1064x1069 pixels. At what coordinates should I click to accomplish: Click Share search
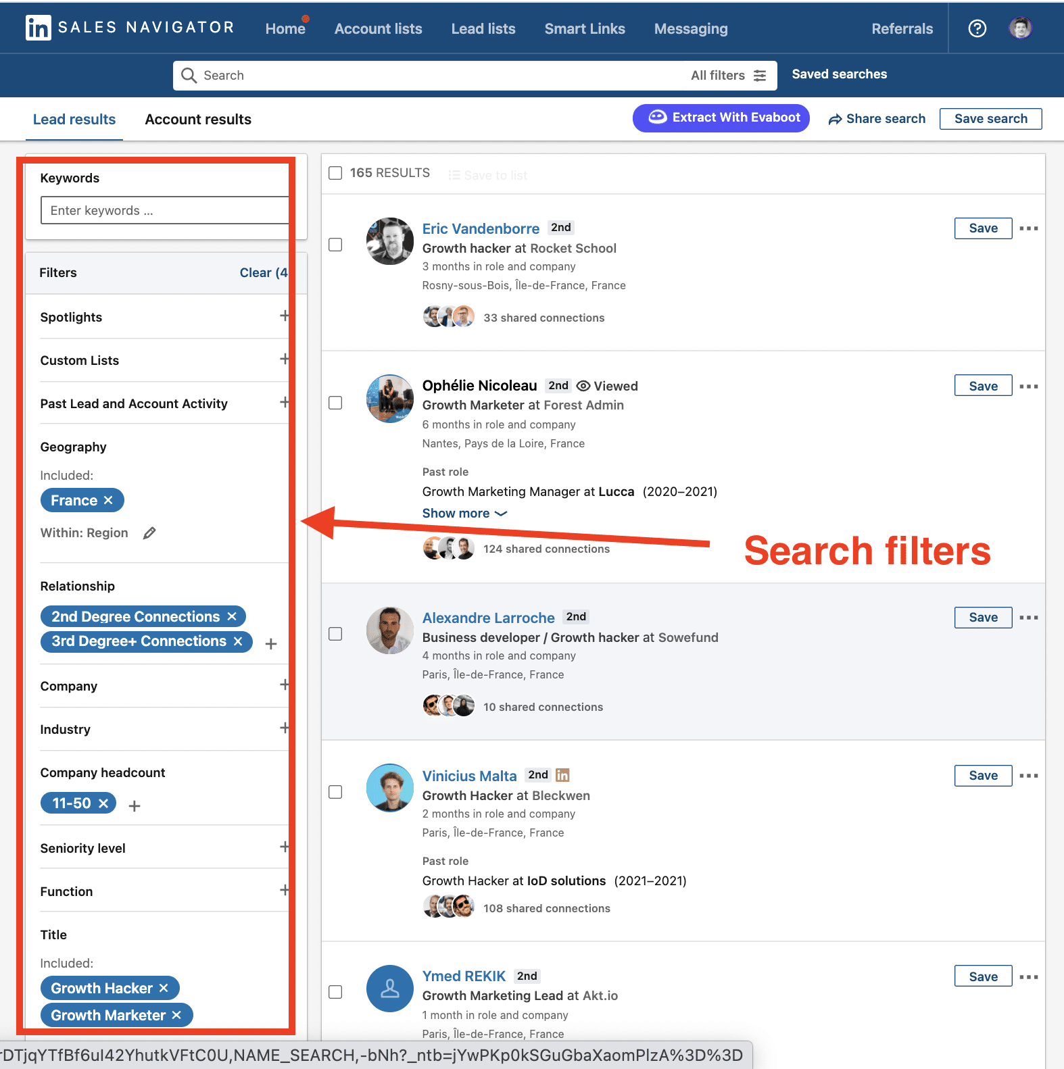click(x=877, y=119)
